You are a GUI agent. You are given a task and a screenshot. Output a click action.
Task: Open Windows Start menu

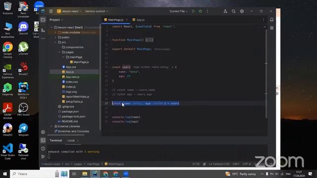tap(5, 174)
